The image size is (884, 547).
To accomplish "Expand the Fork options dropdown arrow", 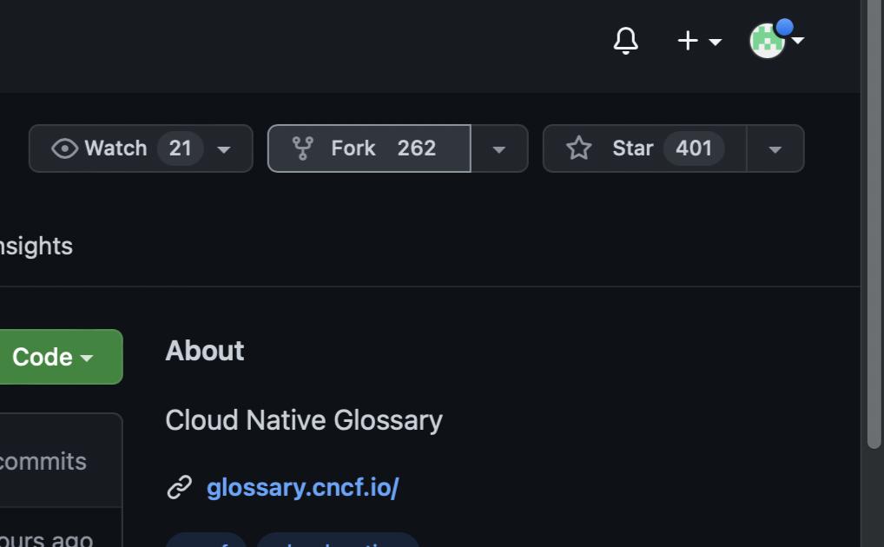I will click(499, 148).
